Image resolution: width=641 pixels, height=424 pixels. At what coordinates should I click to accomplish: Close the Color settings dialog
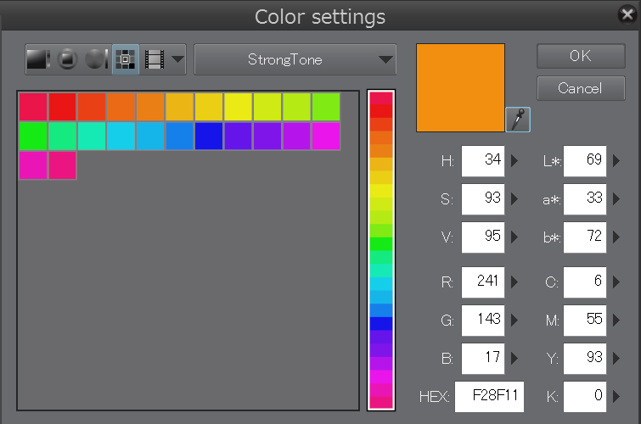(628, 14)
